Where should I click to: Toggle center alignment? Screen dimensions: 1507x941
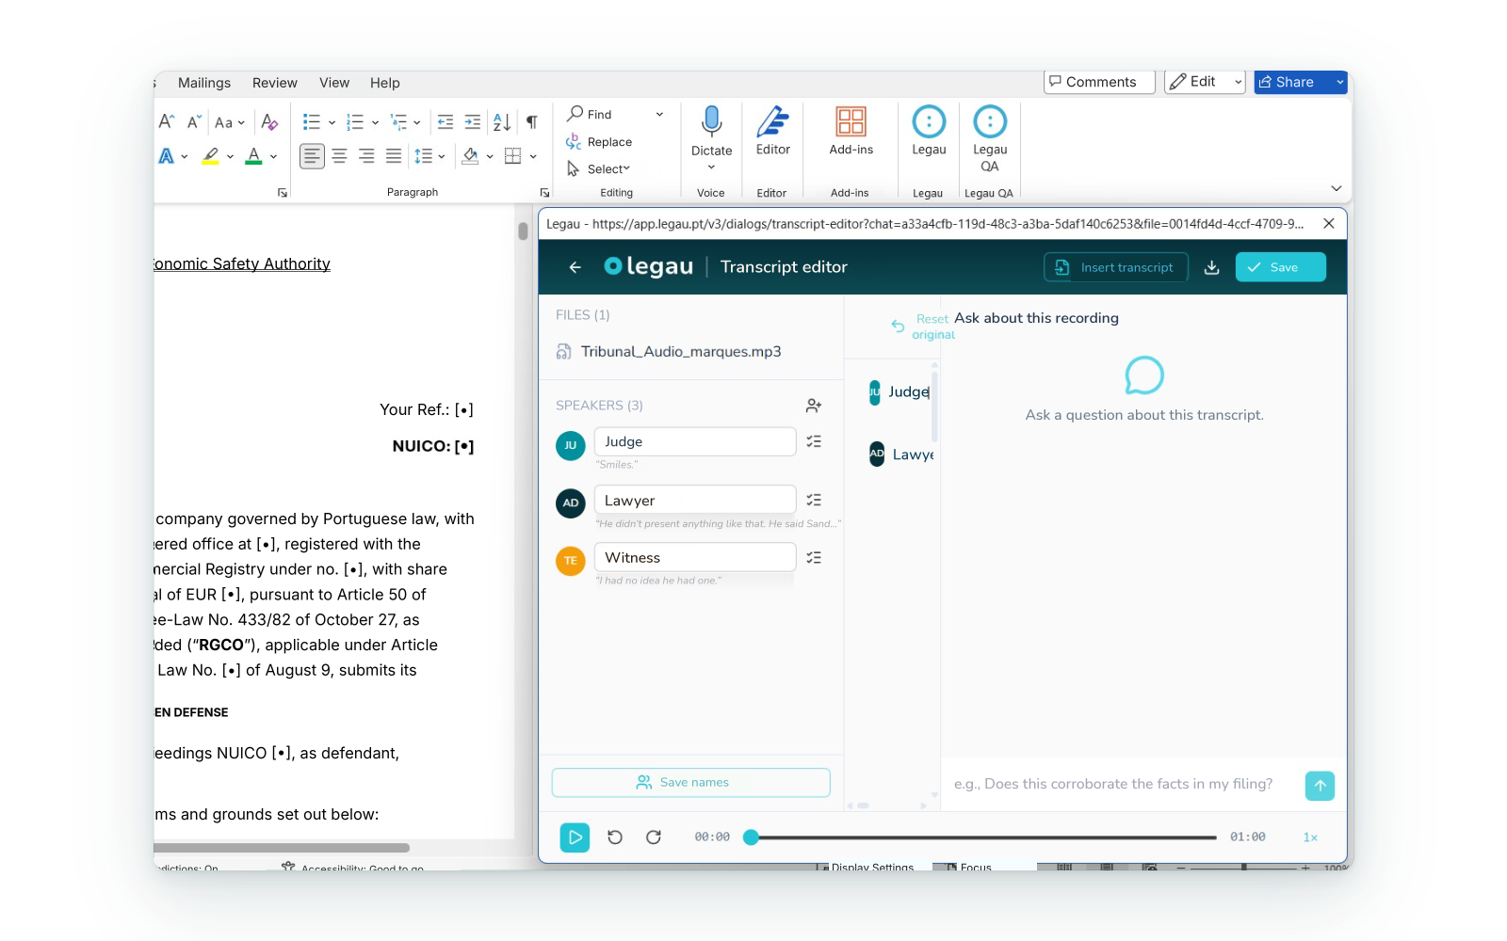click(x=339, y=156)
